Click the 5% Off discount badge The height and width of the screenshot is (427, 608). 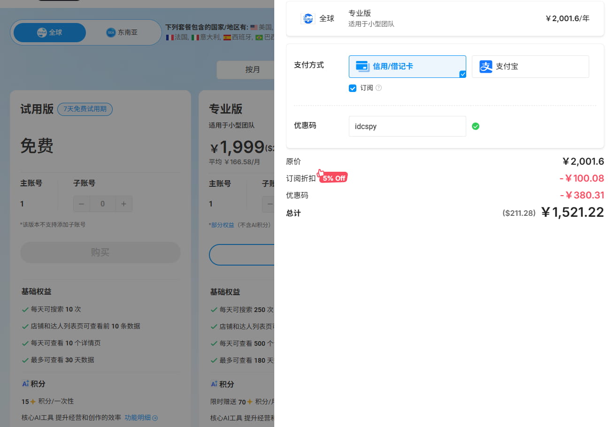pyautogui.click(x=333, y=177)
